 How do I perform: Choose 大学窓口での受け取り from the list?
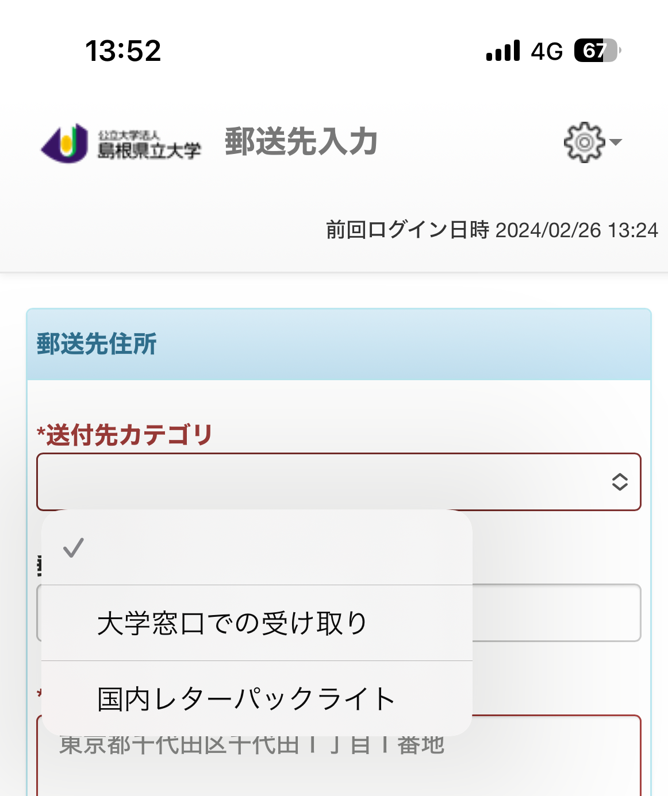coord(232,623)
